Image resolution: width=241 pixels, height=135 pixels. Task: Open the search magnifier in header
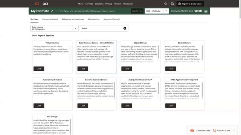point(166,4)
